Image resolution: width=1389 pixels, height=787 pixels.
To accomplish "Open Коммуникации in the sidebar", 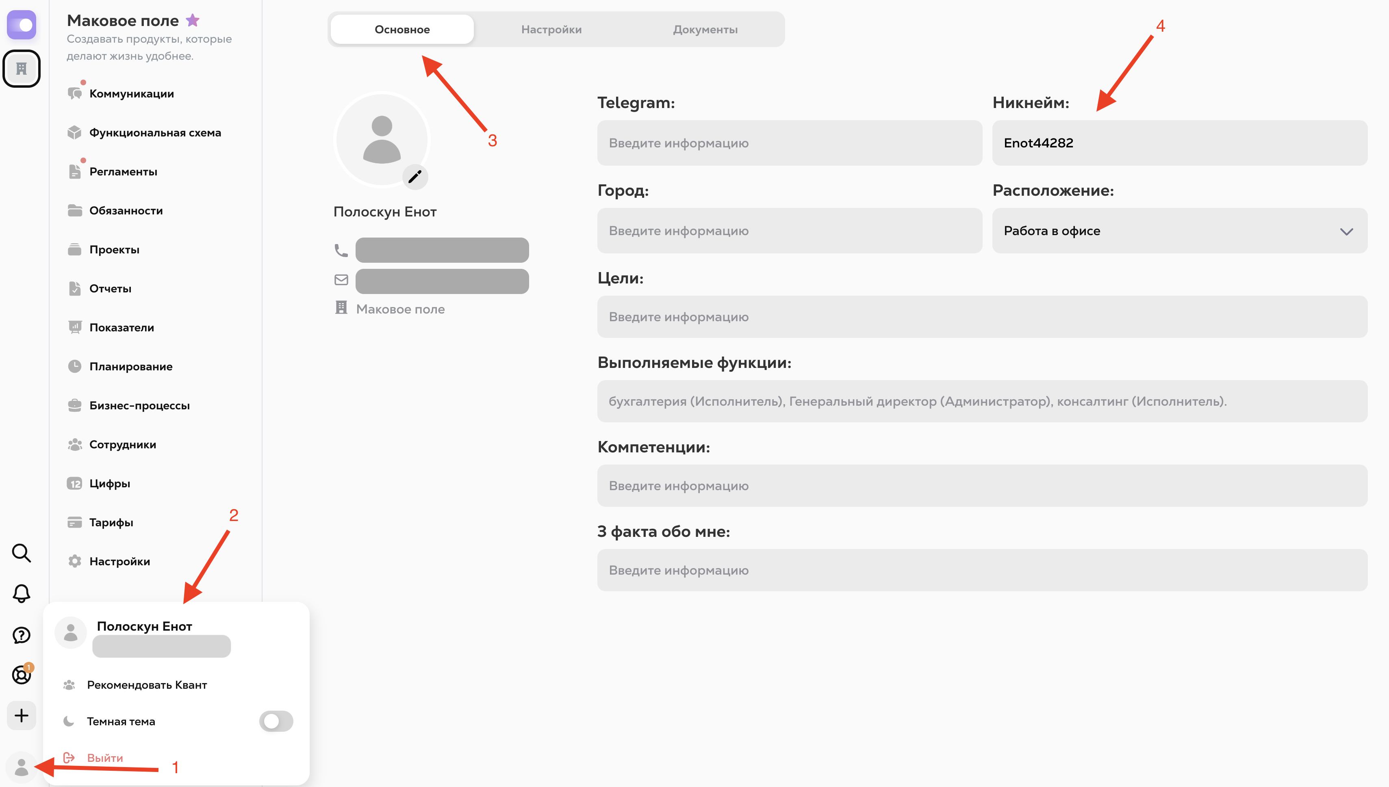I will [x=131, y=93].
